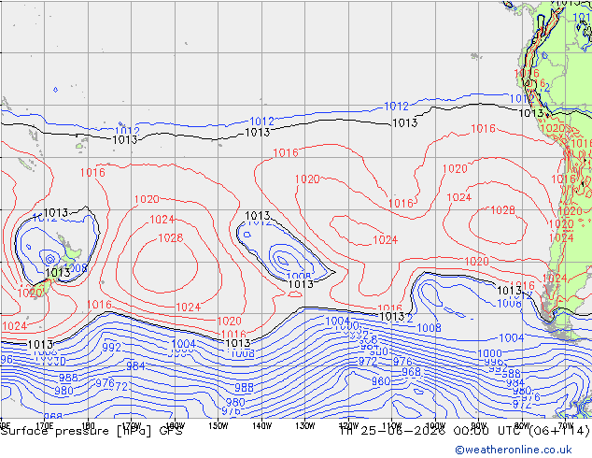The height and width of the screenshot is (458, 592).
Task: Click the blue 984 label near 170W
Action: pyautogui.click(x=135, y=365)
